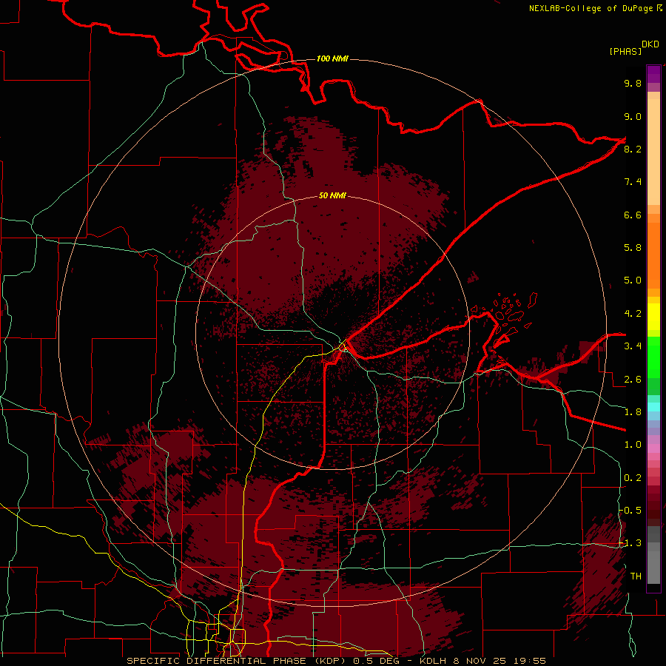The width and height of the screenshot is (666, 666).
Task: Click the 50 NMI range ring label
Action: point(332,196)
